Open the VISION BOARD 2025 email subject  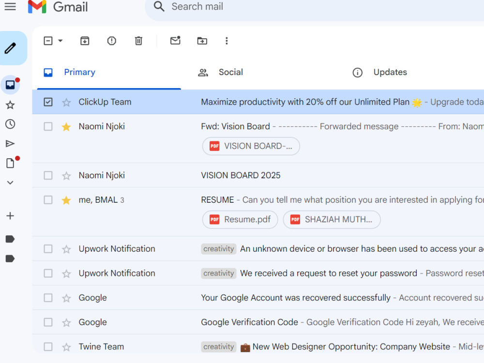(241, 175)
